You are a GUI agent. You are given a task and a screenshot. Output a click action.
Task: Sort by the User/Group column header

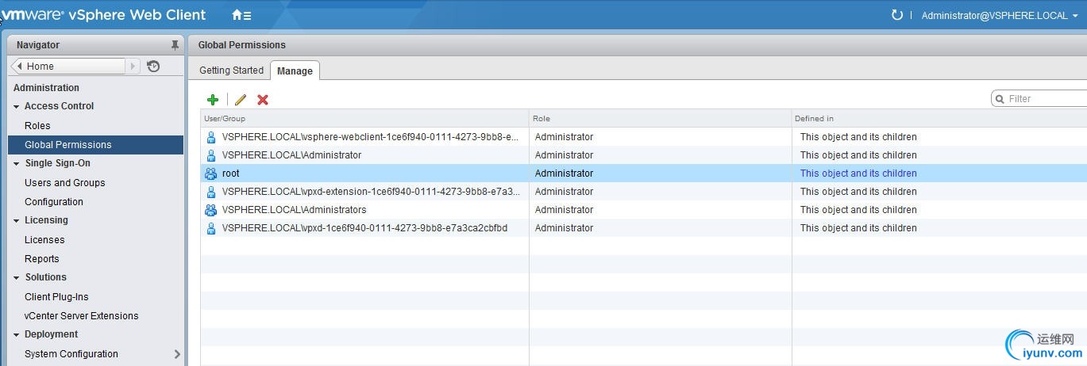tap(364, 119)
